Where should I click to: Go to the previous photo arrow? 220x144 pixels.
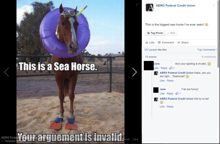(6, 72)
